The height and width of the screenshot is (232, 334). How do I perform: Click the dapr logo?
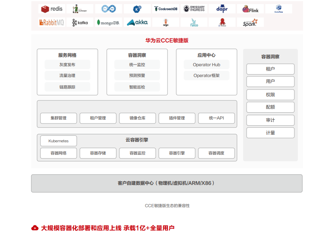(222, 9)
